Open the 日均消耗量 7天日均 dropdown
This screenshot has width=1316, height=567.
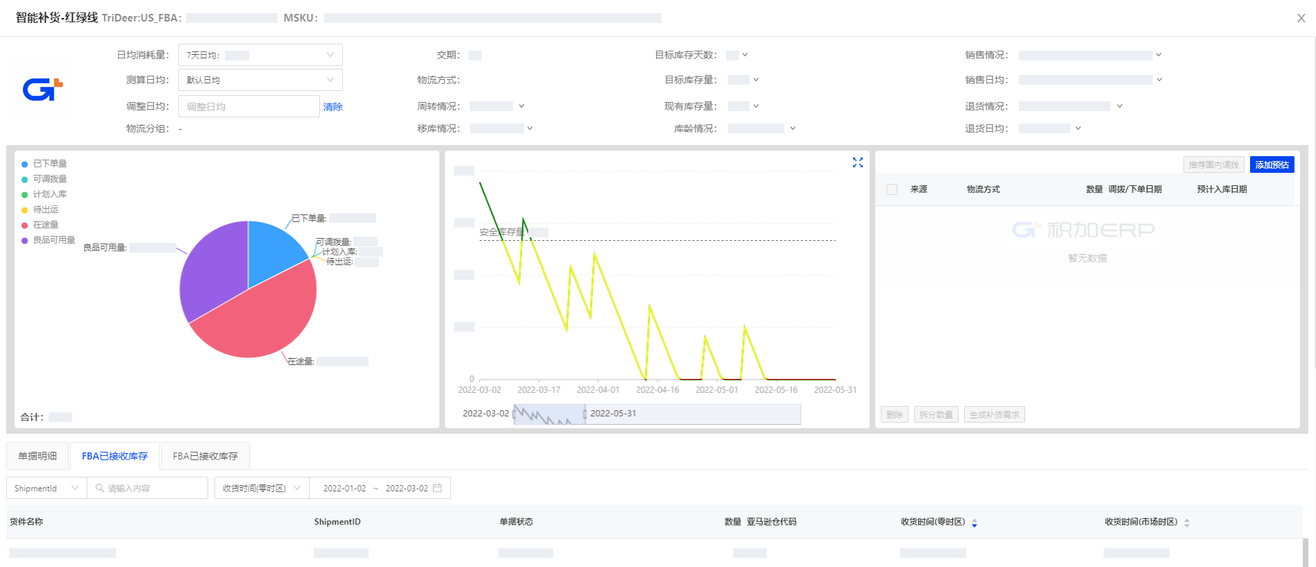(260, 55)
